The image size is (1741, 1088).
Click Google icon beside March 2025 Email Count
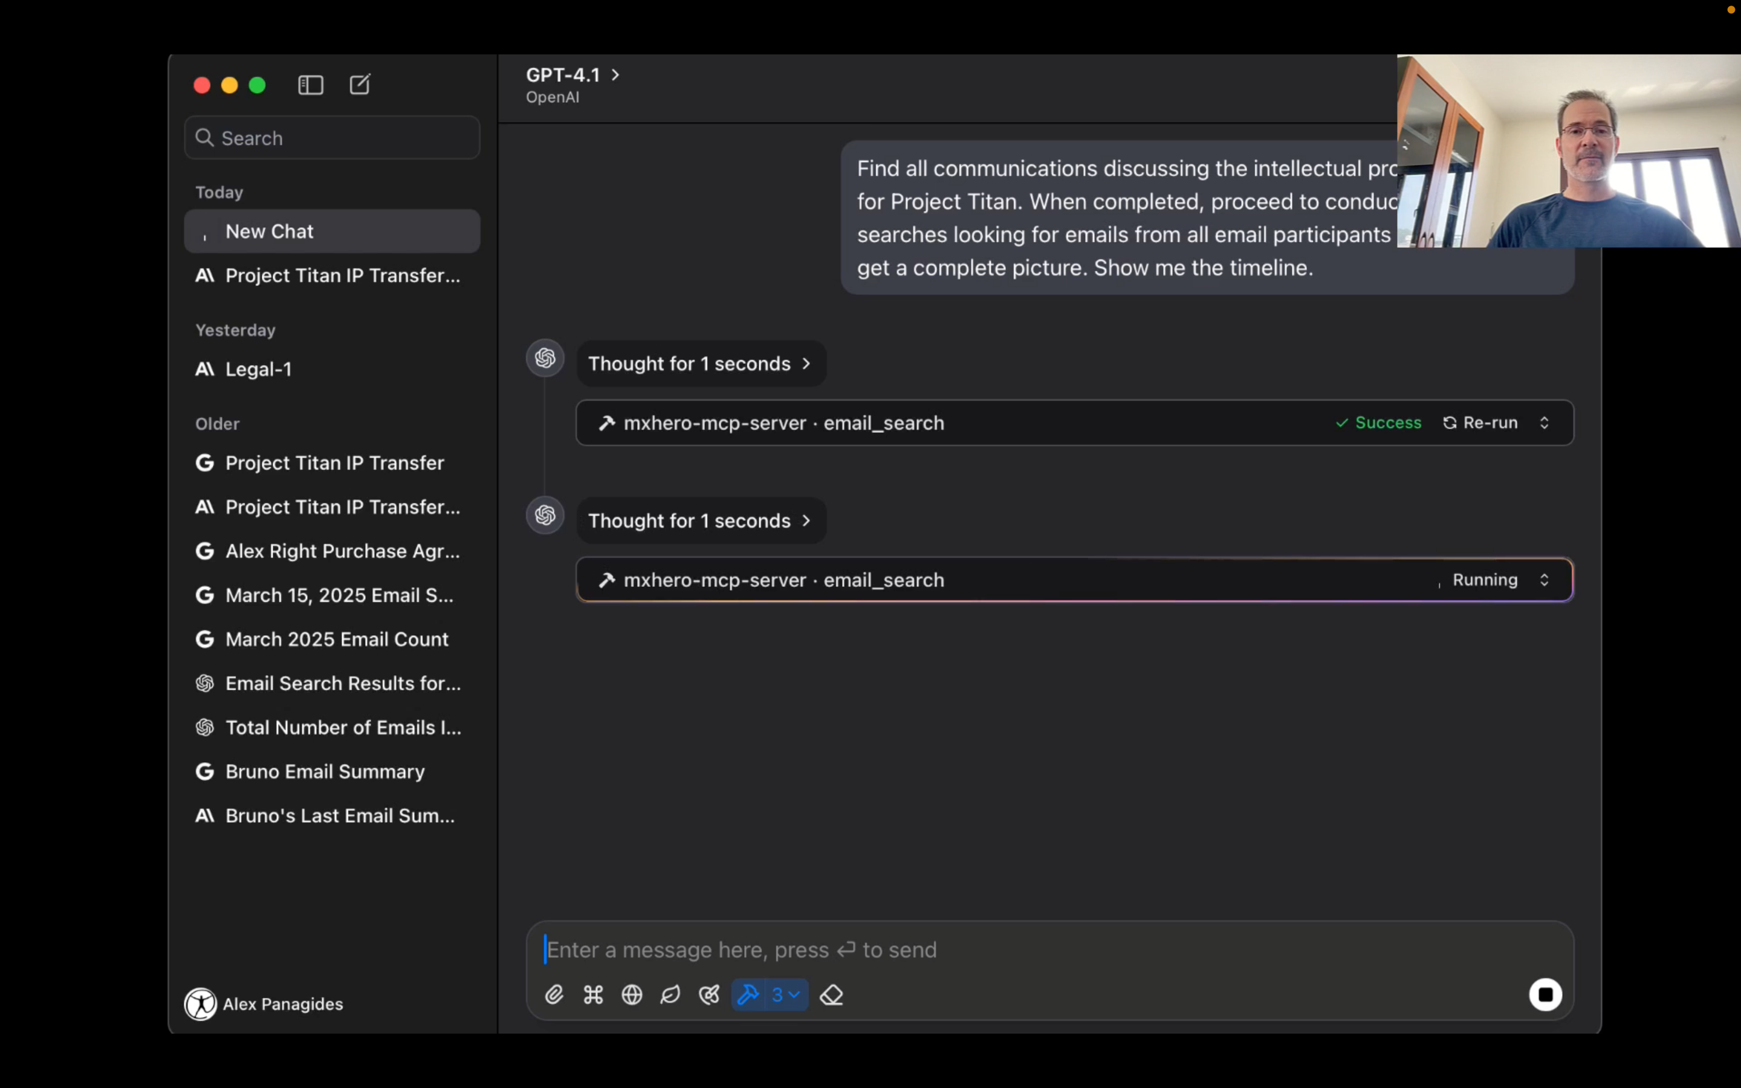tap(204, 639)
